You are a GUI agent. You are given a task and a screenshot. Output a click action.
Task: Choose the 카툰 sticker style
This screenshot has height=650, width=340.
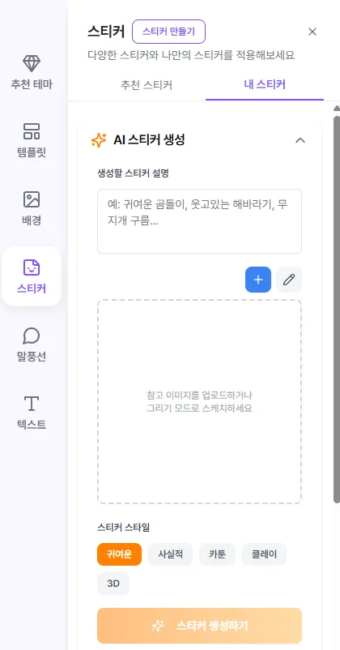click(218, 554)
